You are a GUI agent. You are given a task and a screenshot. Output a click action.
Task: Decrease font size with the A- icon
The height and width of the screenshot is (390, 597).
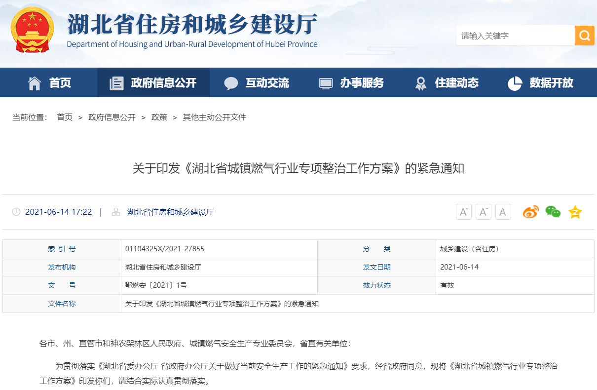point(483,211)
